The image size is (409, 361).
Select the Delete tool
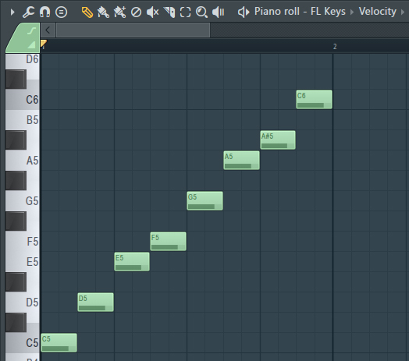click(136, 12)
